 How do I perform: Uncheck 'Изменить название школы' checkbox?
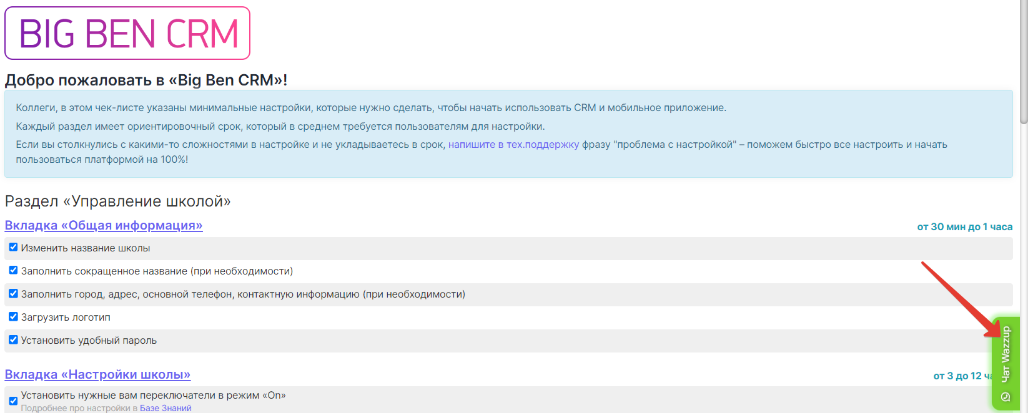[x=13, y=247]
